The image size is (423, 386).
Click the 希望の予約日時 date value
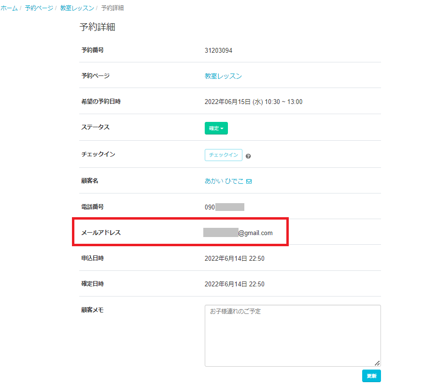[x=253, y=102]
